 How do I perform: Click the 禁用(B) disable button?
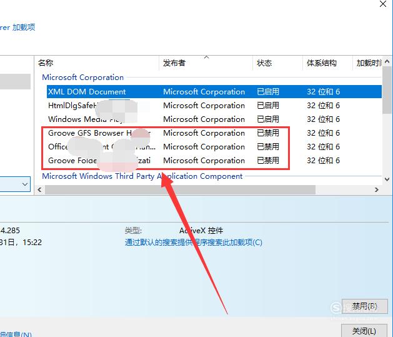point(364,306)
